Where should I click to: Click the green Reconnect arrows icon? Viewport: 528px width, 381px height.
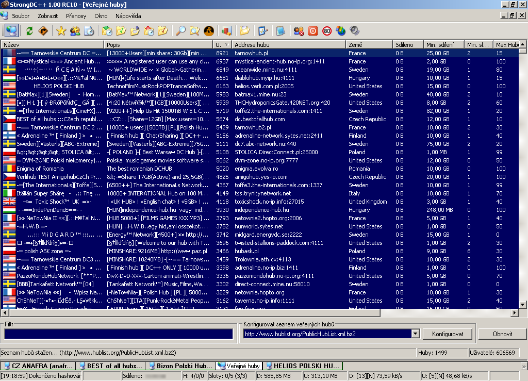tap(29, 31)
